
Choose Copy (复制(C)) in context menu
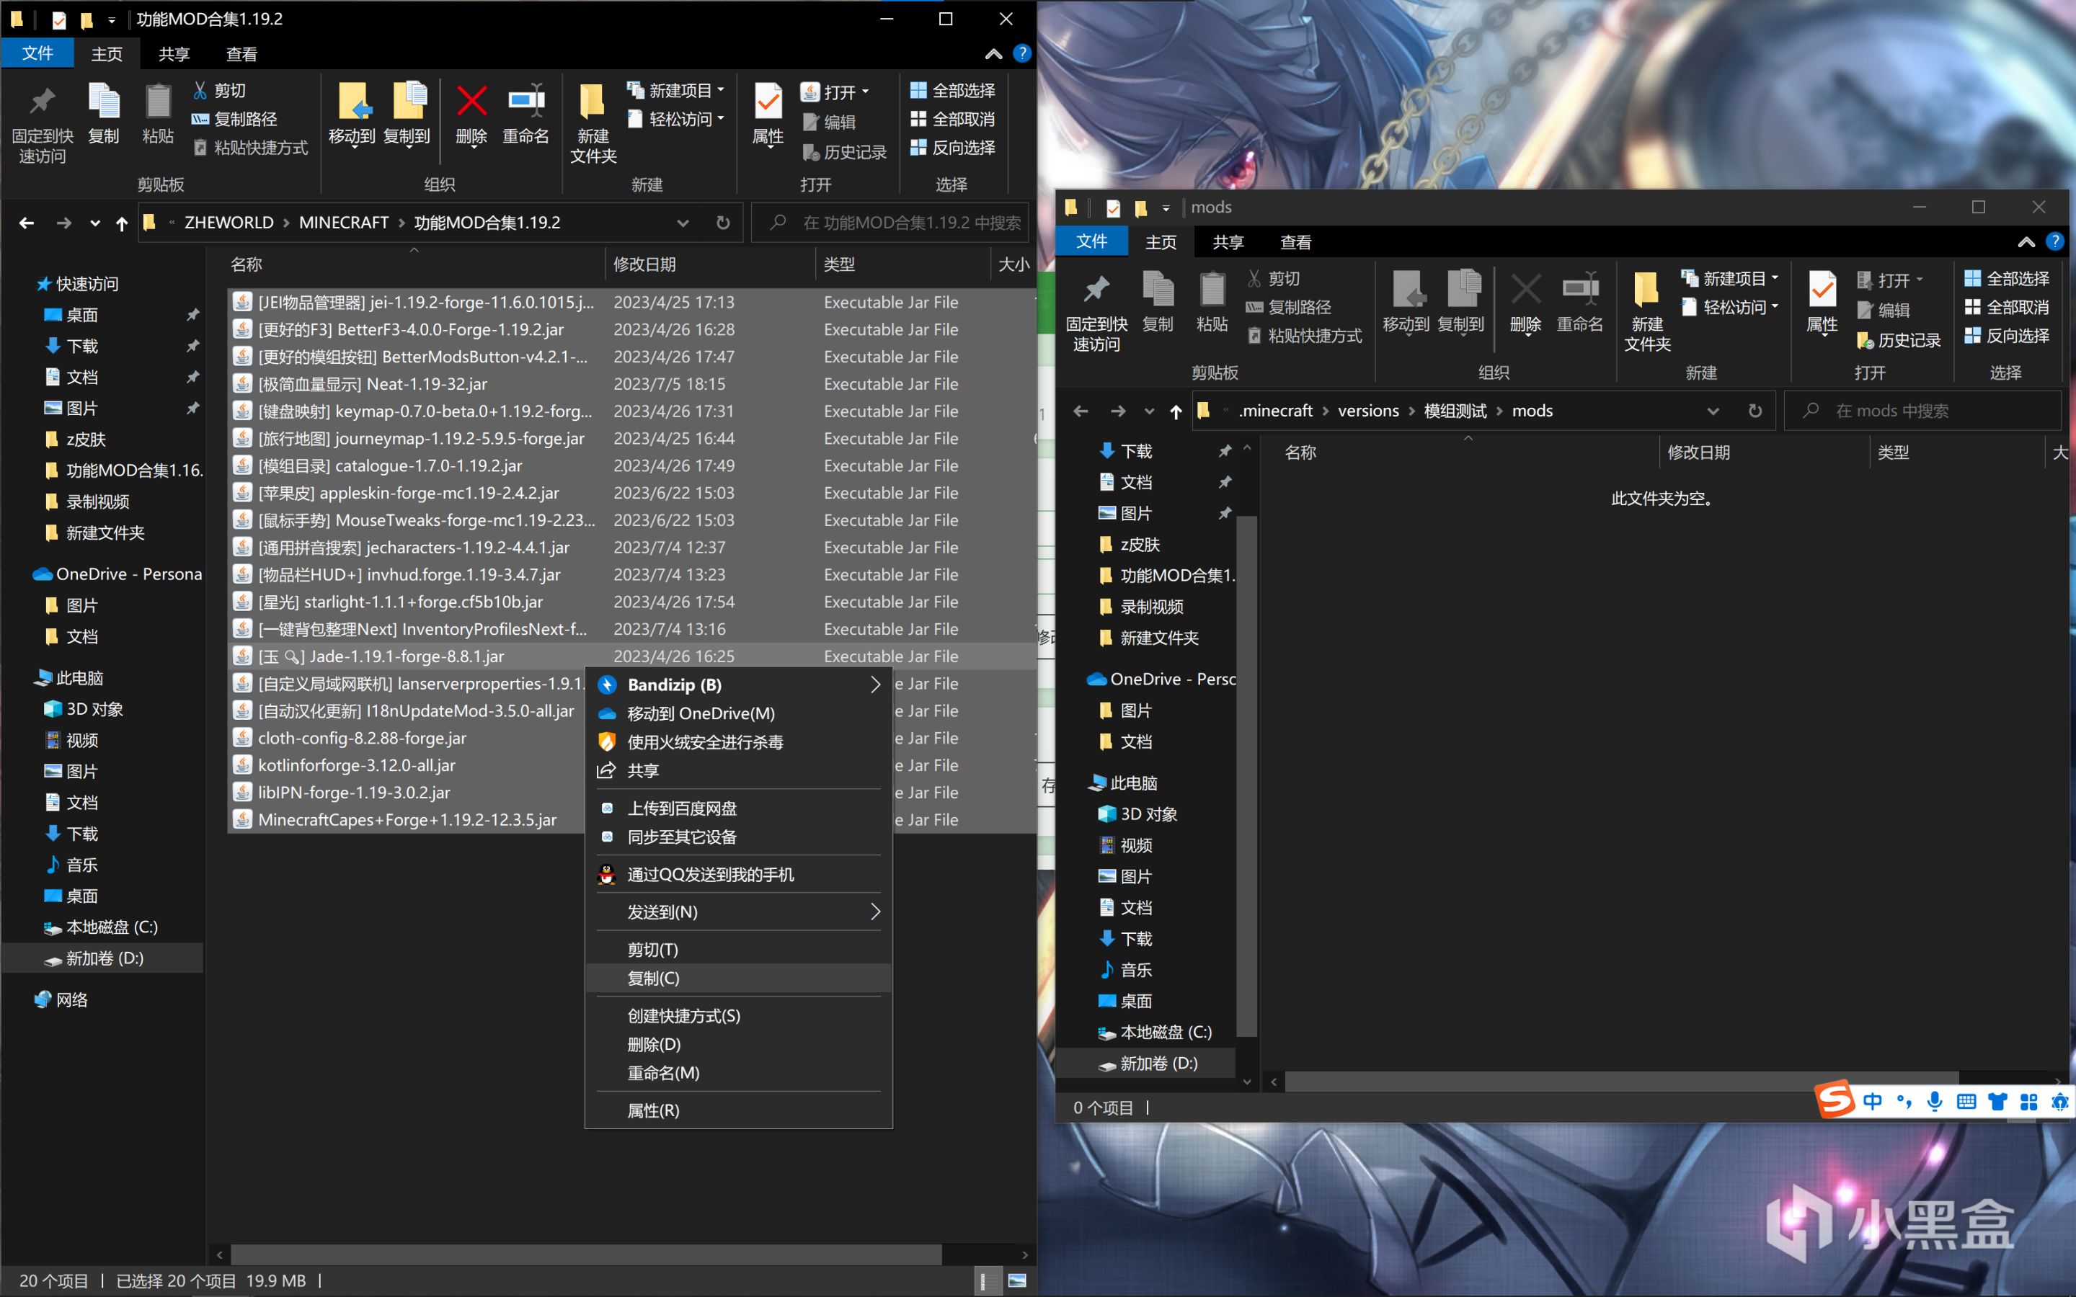coord(739,978)
